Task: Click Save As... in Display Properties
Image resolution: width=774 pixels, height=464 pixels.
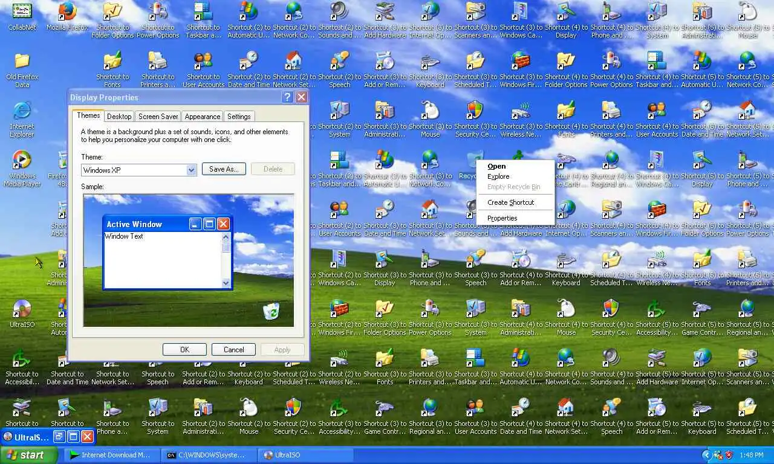Action: point(224,169)
